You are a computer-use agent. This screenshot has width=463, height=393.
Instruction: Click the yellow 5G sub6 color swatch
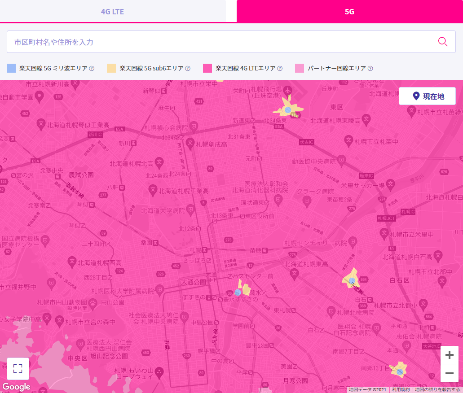[111, 68]
